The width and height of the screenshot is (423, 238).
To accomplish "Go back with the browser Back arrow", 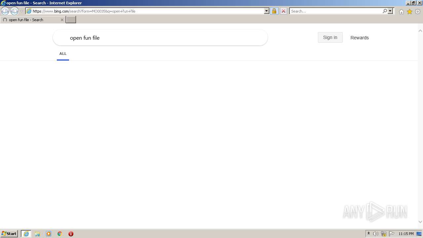I will coord(5,11).
